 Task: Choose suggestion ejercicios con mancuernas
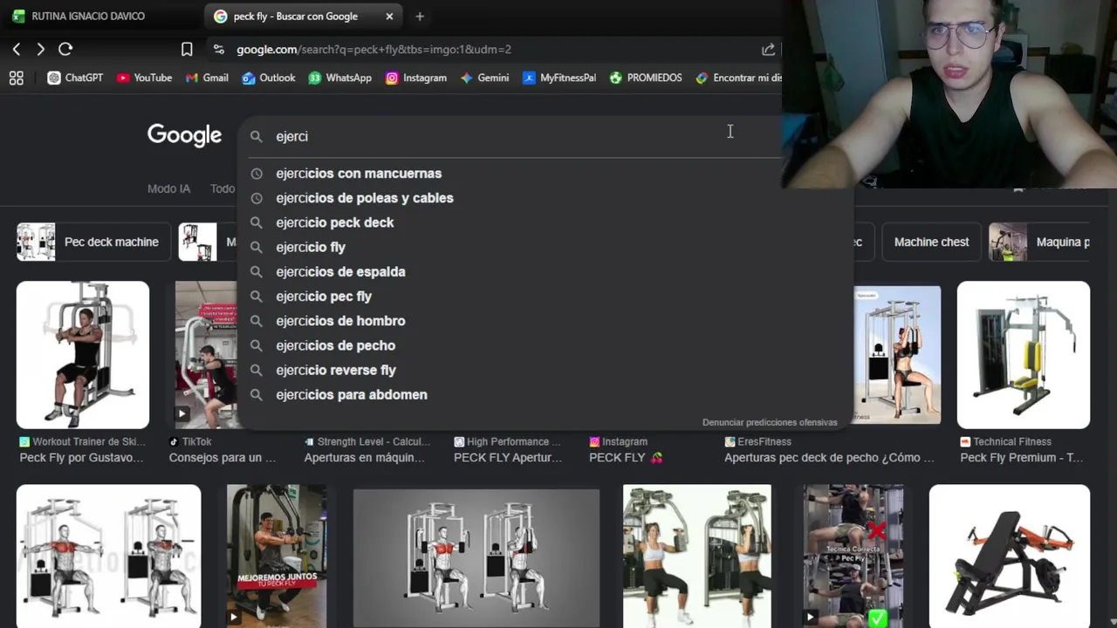545,174
